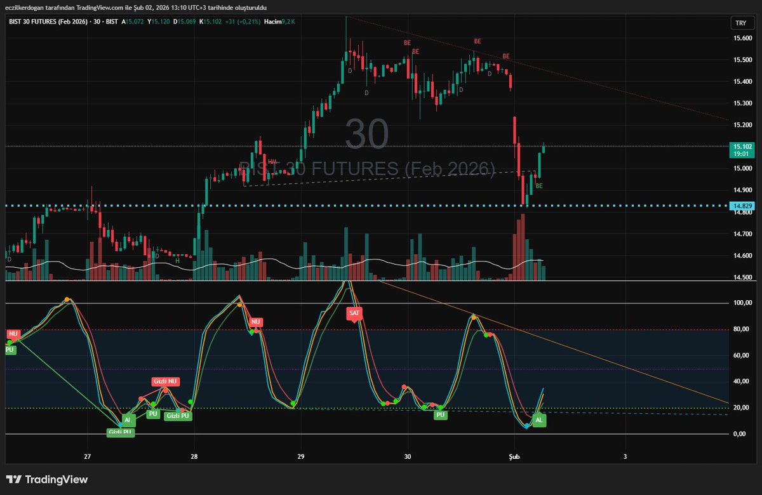Select the green PU marker near oscillator bottom
The width and height of the screenshot is (762, 495).
pyautogui.click(x=440, y=416)
